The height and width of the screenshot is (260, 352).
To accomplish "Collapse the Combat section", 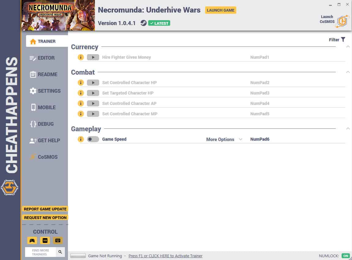I will click(x=348, y=72).
